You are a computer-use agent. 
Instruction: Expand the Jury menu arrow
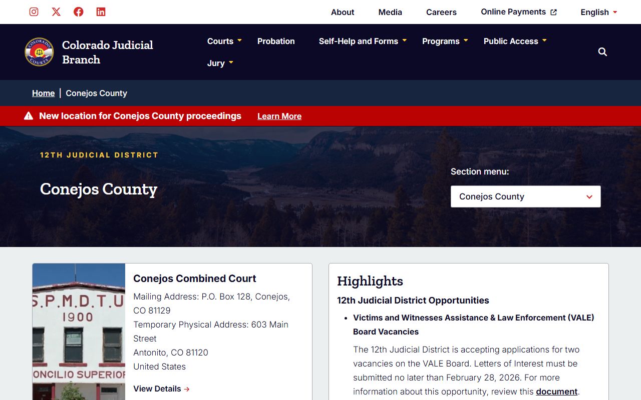coord(231,62)
